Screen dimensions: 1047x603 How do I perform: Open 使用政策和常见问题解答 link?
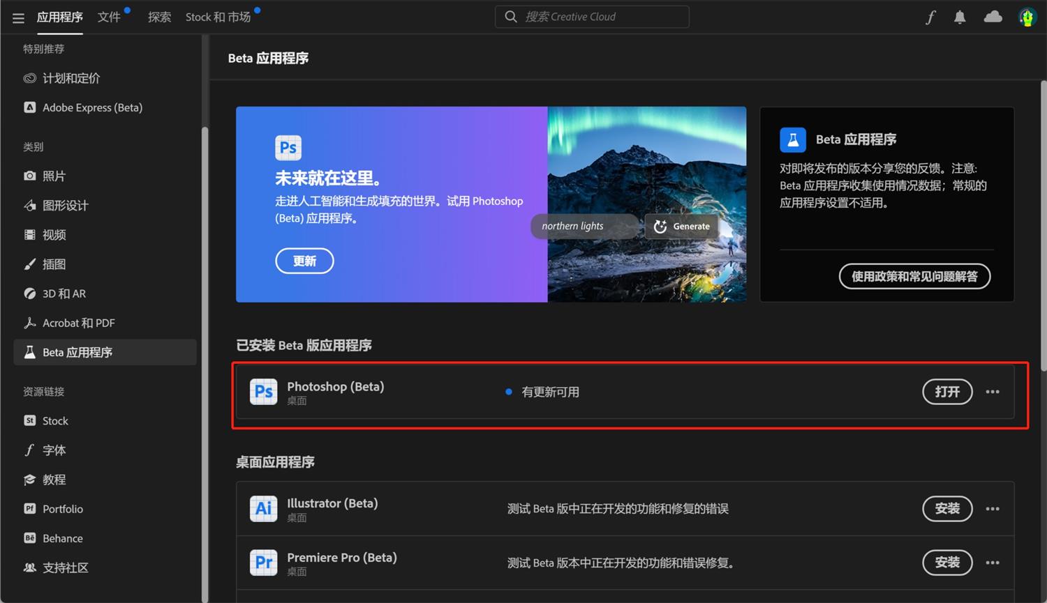coord(914,276)
